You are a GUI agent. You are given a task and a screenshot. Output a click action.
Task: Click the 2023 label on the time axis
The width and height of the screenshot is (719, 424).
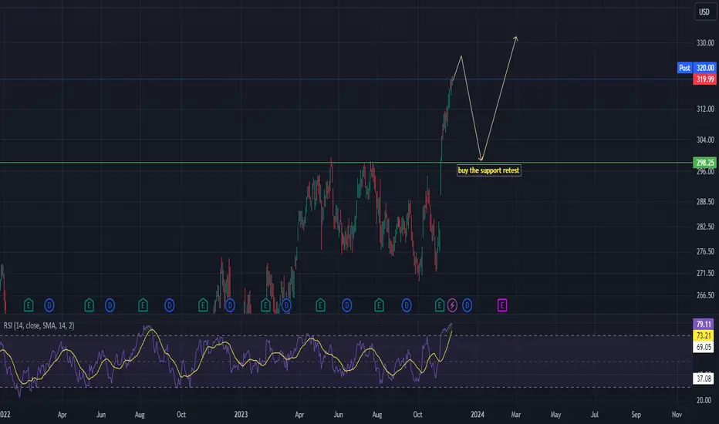point(241,415)
